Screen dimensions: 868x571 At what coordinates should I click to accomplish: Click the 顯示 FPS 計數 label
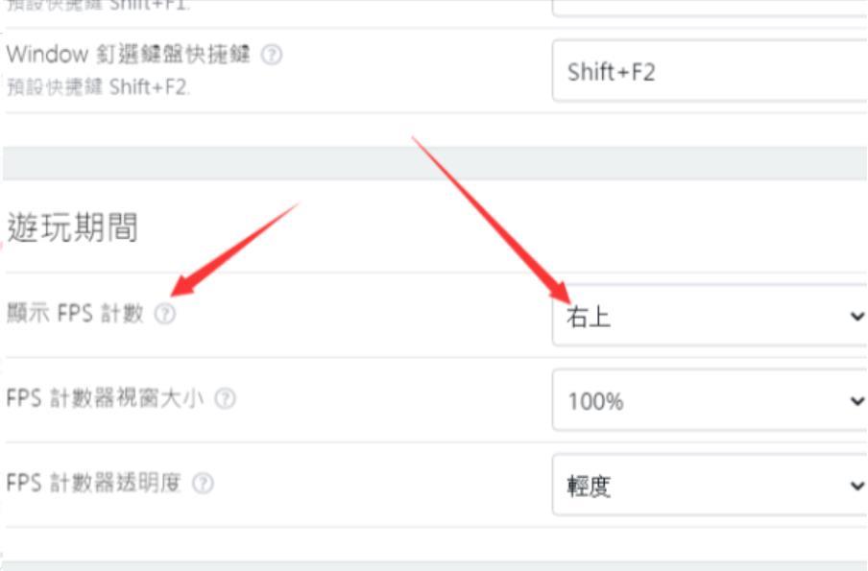(75, 313)
